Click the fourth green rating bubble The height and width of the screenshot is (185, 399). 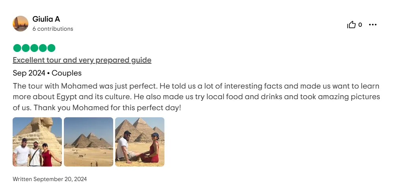[x=43, y=48]
